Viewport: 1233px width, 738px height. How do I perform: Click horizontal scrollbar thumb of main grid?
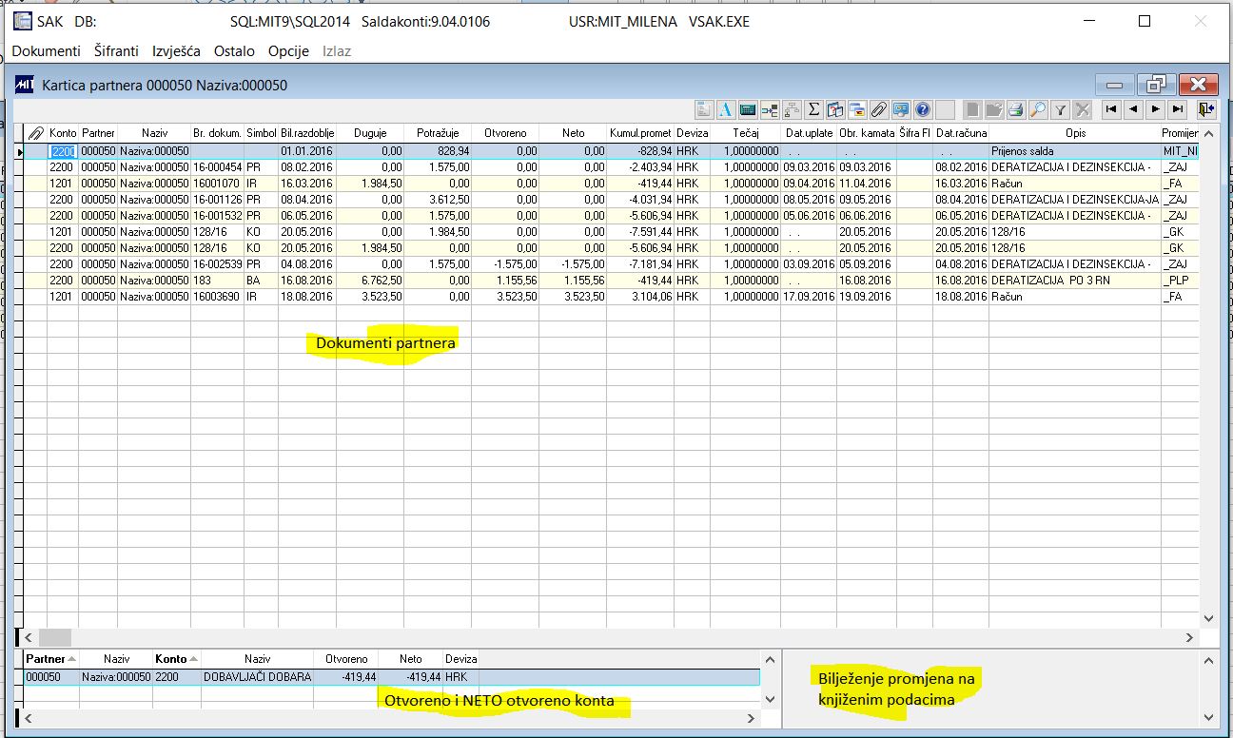(x=54, y=637)
